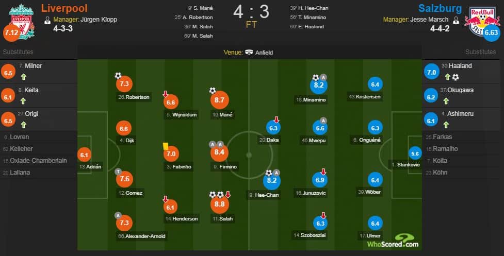Viewport: 504px width, 256px height.
Task: Click the WhoScored.com logo
Action: point(393,241)
